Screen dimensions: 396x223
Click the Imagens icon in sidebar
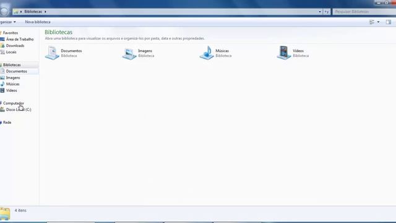coord(2,77)
